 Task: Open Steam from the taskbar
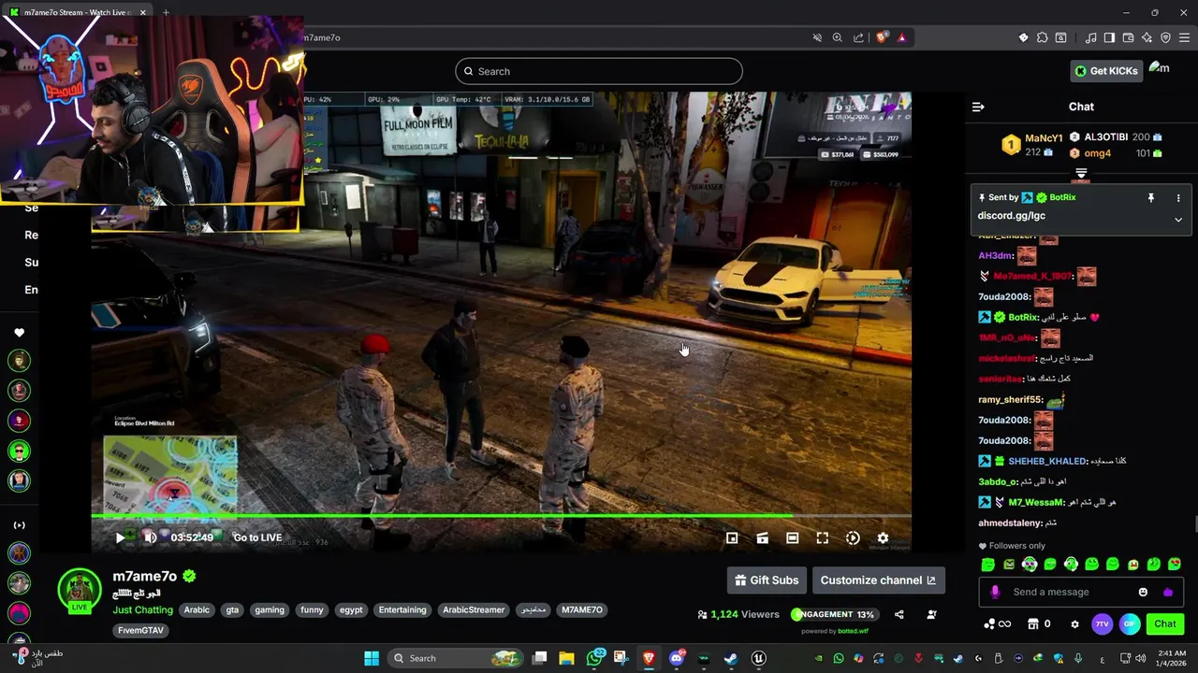(x=731, y=658)
